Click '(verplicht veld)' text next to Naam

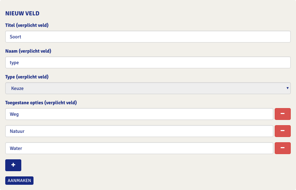[36, 51]
